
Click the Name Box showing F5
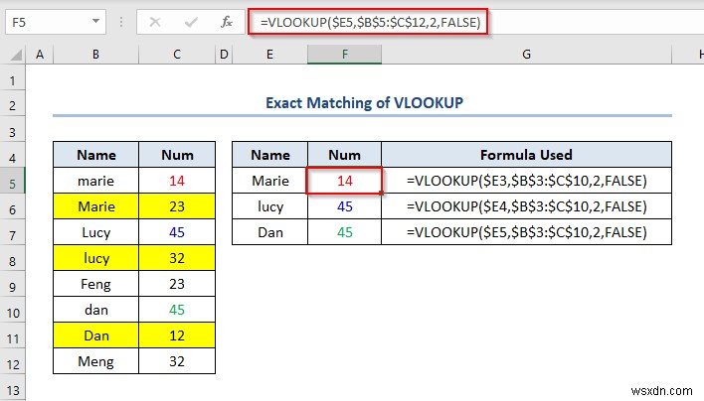(56, 22)
